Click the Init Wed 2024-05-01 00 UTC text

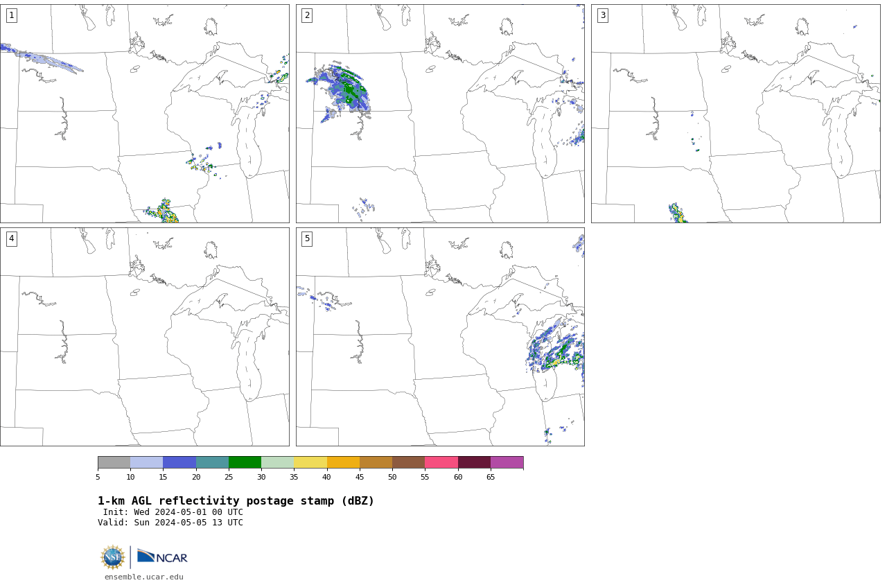(173, 512)
